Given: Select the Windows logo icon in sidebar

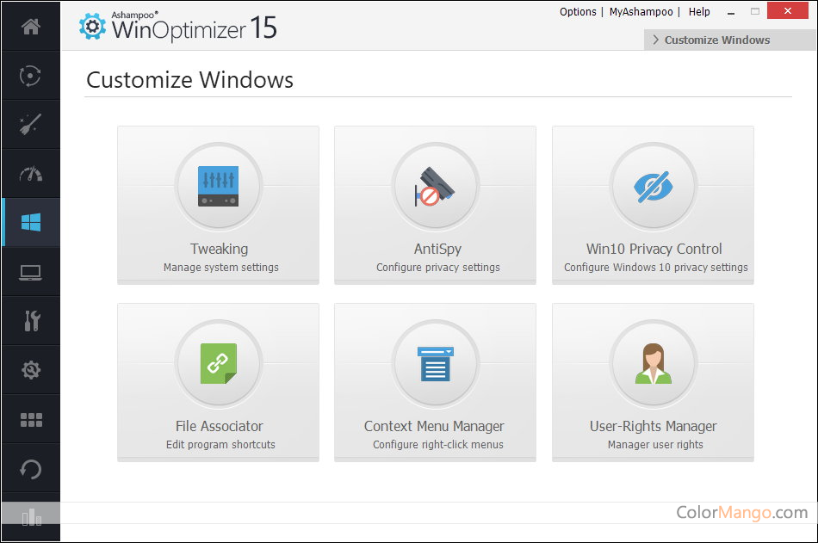Looking at the screenshot, I should coord(31,222).
